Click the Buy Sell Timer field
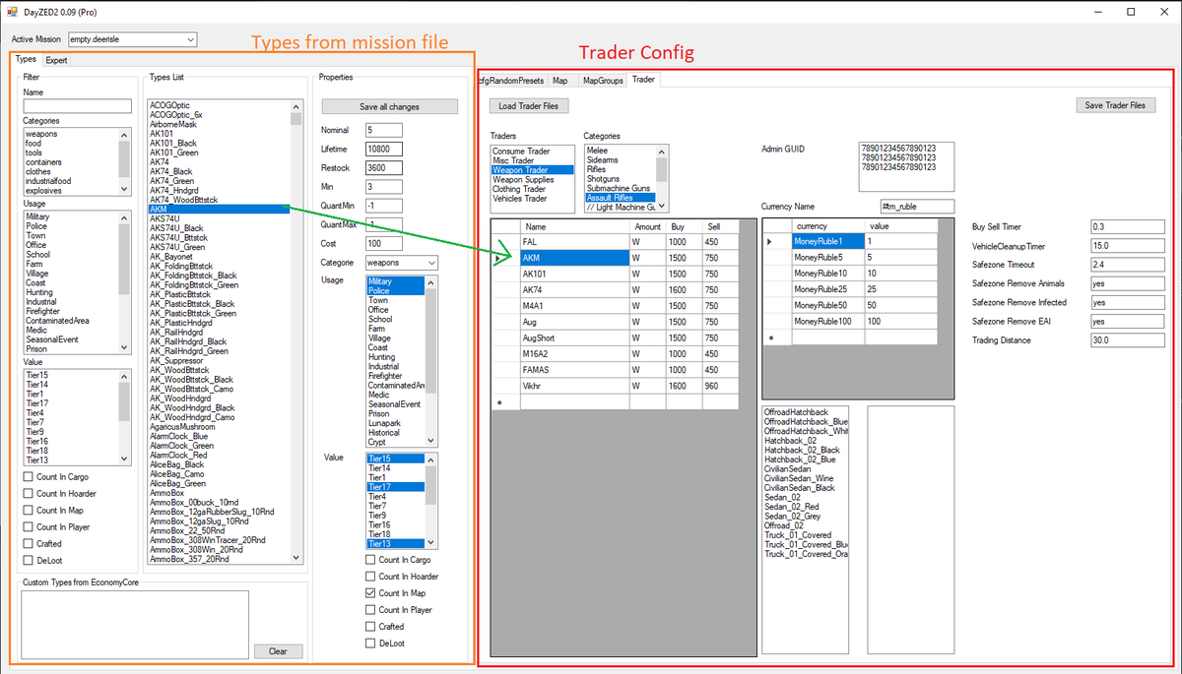 [x=1128, y=227]
